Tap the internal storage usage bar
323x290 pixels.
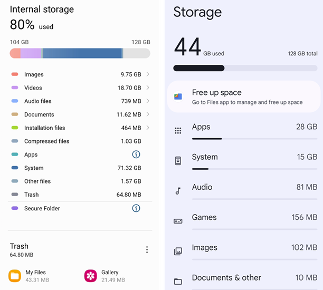[x=80, y=53]
